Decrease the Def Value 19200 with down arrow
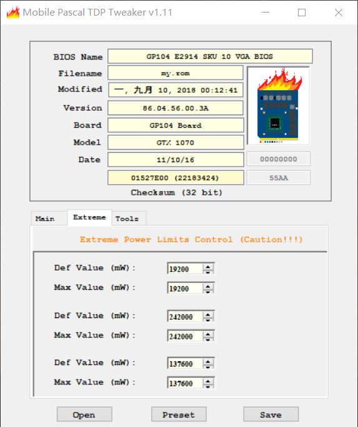 [x=208, y=272]
